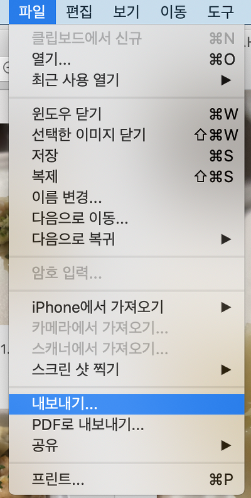Expand iPhone에서 가져오기 submenu arrow
The width and height of the screenshot is (251, 498).
pos(226,307)
